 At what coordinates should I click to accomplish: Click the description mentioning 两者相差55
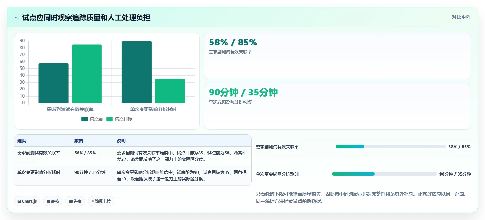click(182, 176)
